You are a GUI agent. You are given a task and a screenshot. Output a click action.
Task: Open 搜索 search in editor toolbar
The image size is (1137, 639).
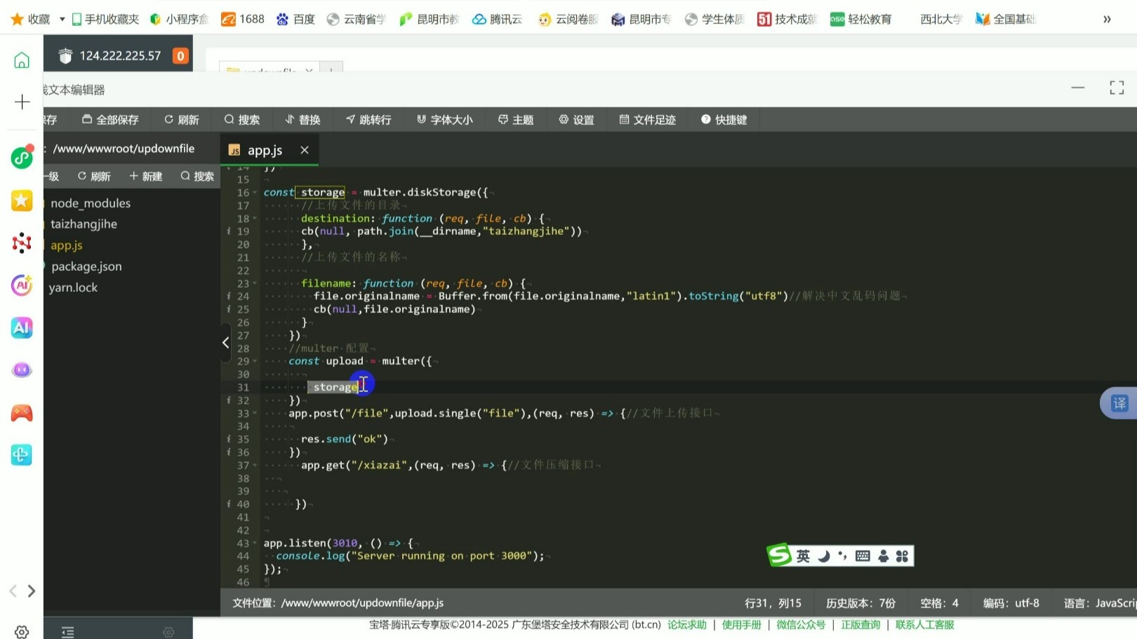pyautogui.click(x=242, y=120)
